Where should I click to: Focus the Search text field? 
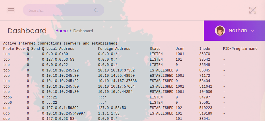click(x=59, y=10)
